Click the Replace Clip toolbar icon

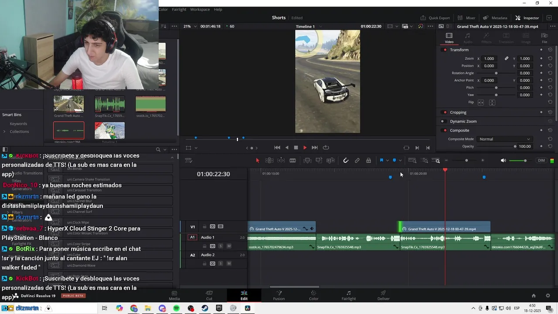330,160
